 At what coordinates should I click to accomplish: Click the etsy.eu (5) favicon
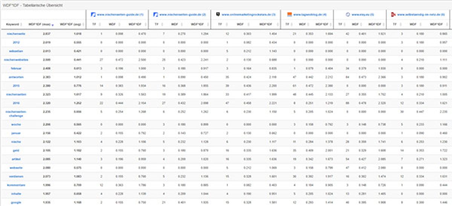(x=348, y=14)
